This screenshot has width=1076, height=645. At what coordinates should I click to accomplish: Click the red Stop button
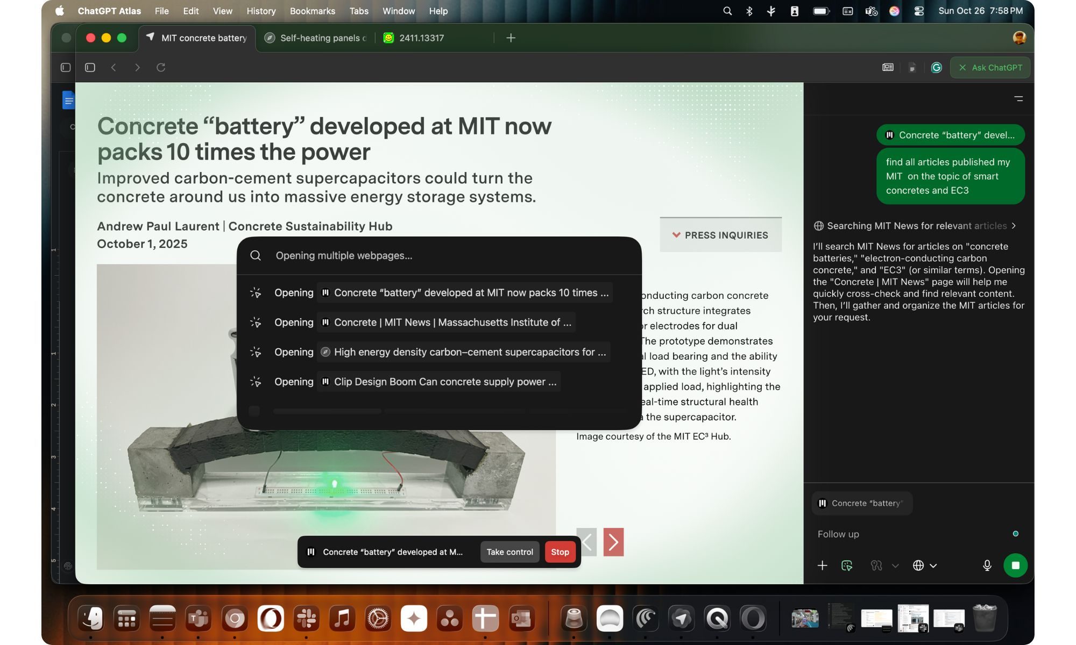(x=560, y=552)
